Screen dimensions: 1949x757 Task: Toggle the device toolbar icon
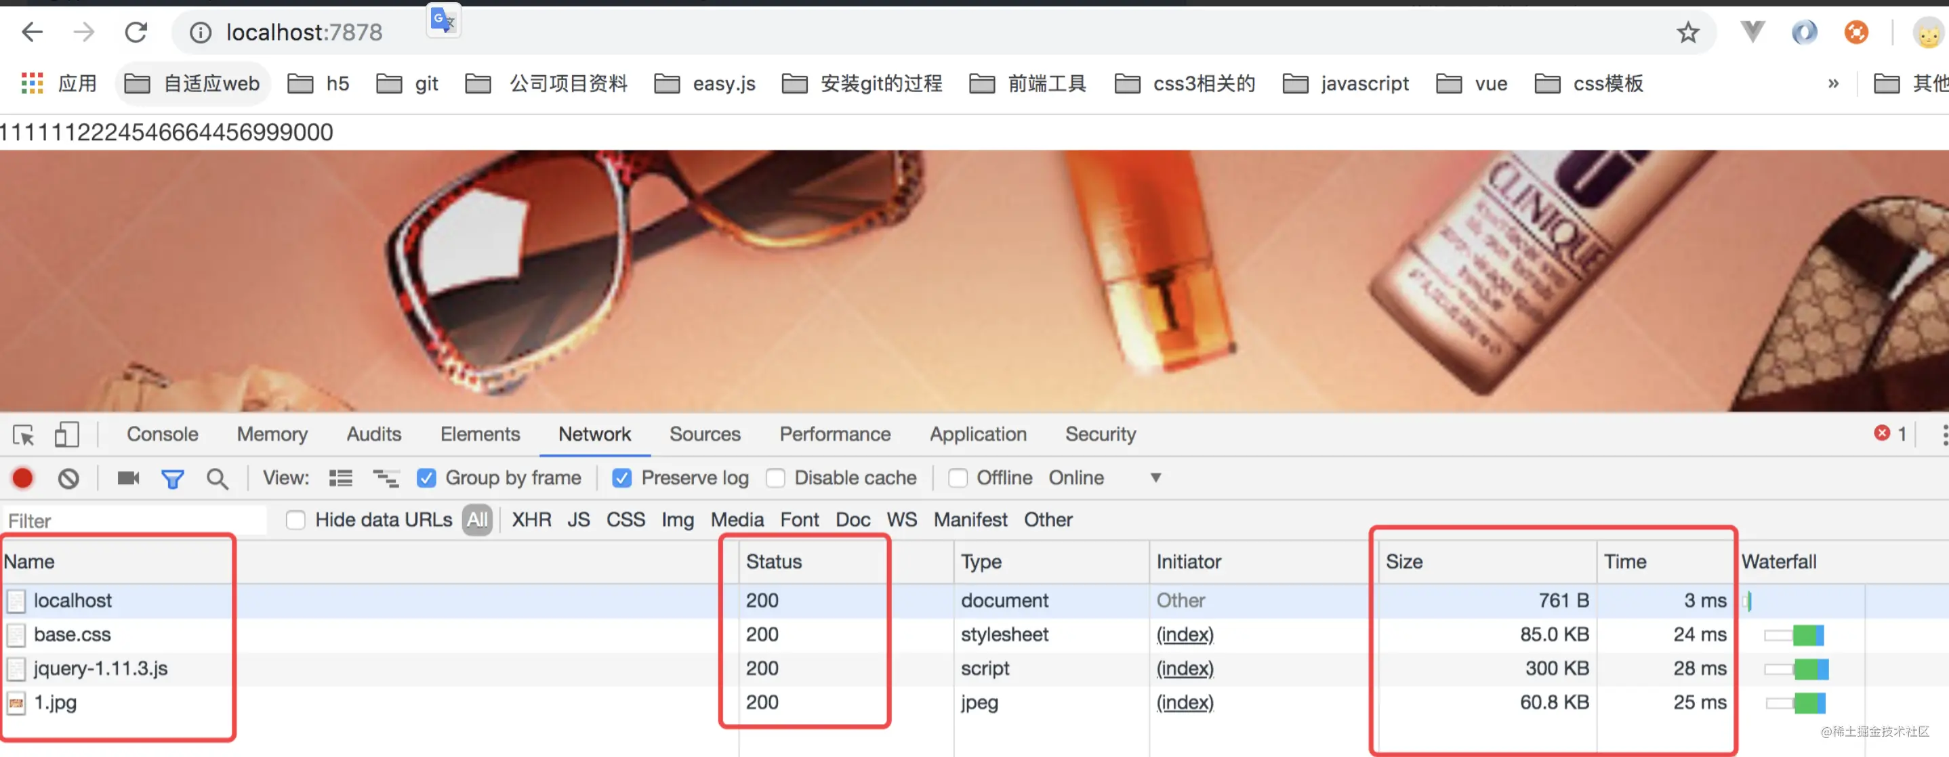click(66, 434)
